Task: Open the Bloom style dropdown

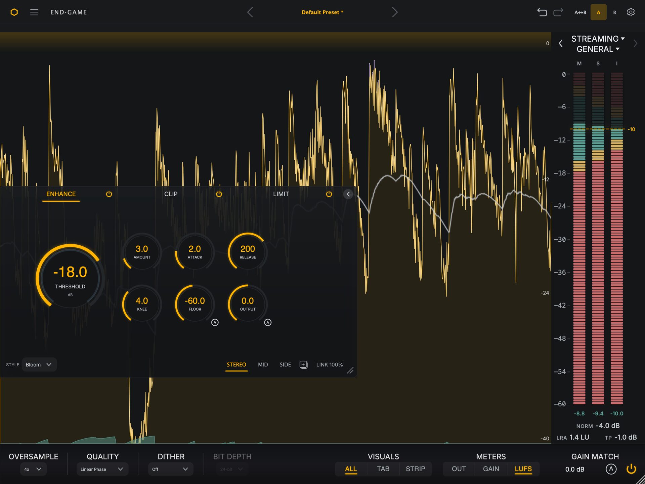Action: pos(39,365)
